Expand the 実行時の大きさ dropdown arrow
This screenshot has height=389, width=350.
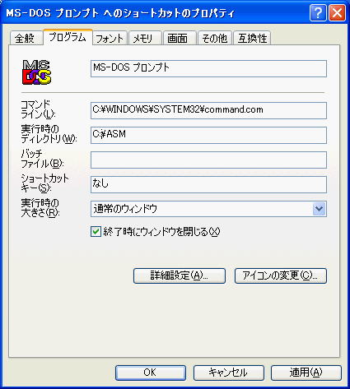click(x=319, y=209)
